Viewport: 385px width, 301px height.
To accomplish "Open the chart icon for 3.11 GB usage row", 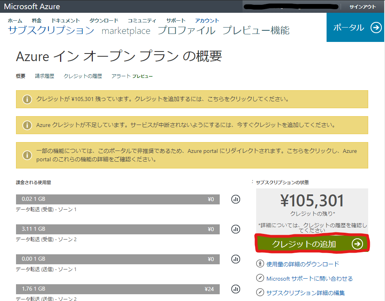I will point(236,229).
